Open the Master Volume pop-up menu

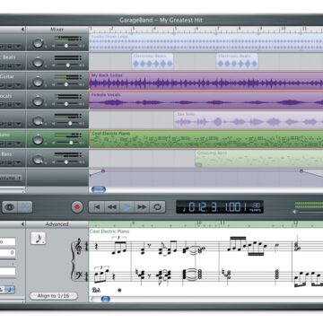[x=11, y=178]
